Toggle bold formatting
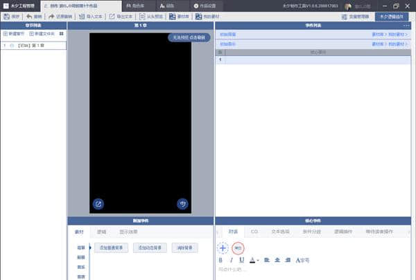Viewport: 416px width, 280px height. coord(220,260)
